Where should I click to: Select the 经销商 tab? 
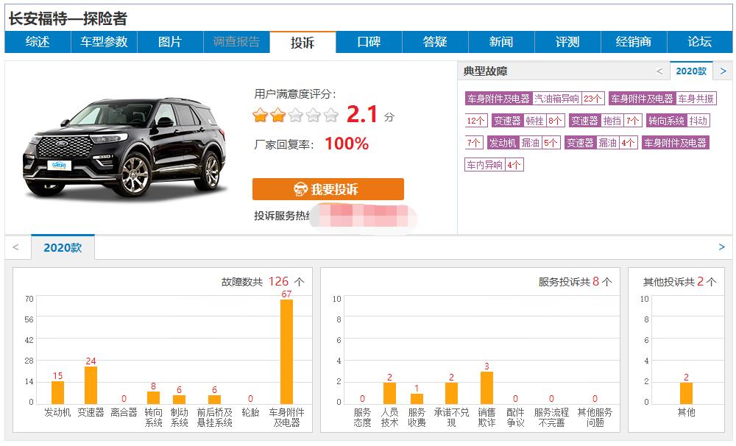634,42
